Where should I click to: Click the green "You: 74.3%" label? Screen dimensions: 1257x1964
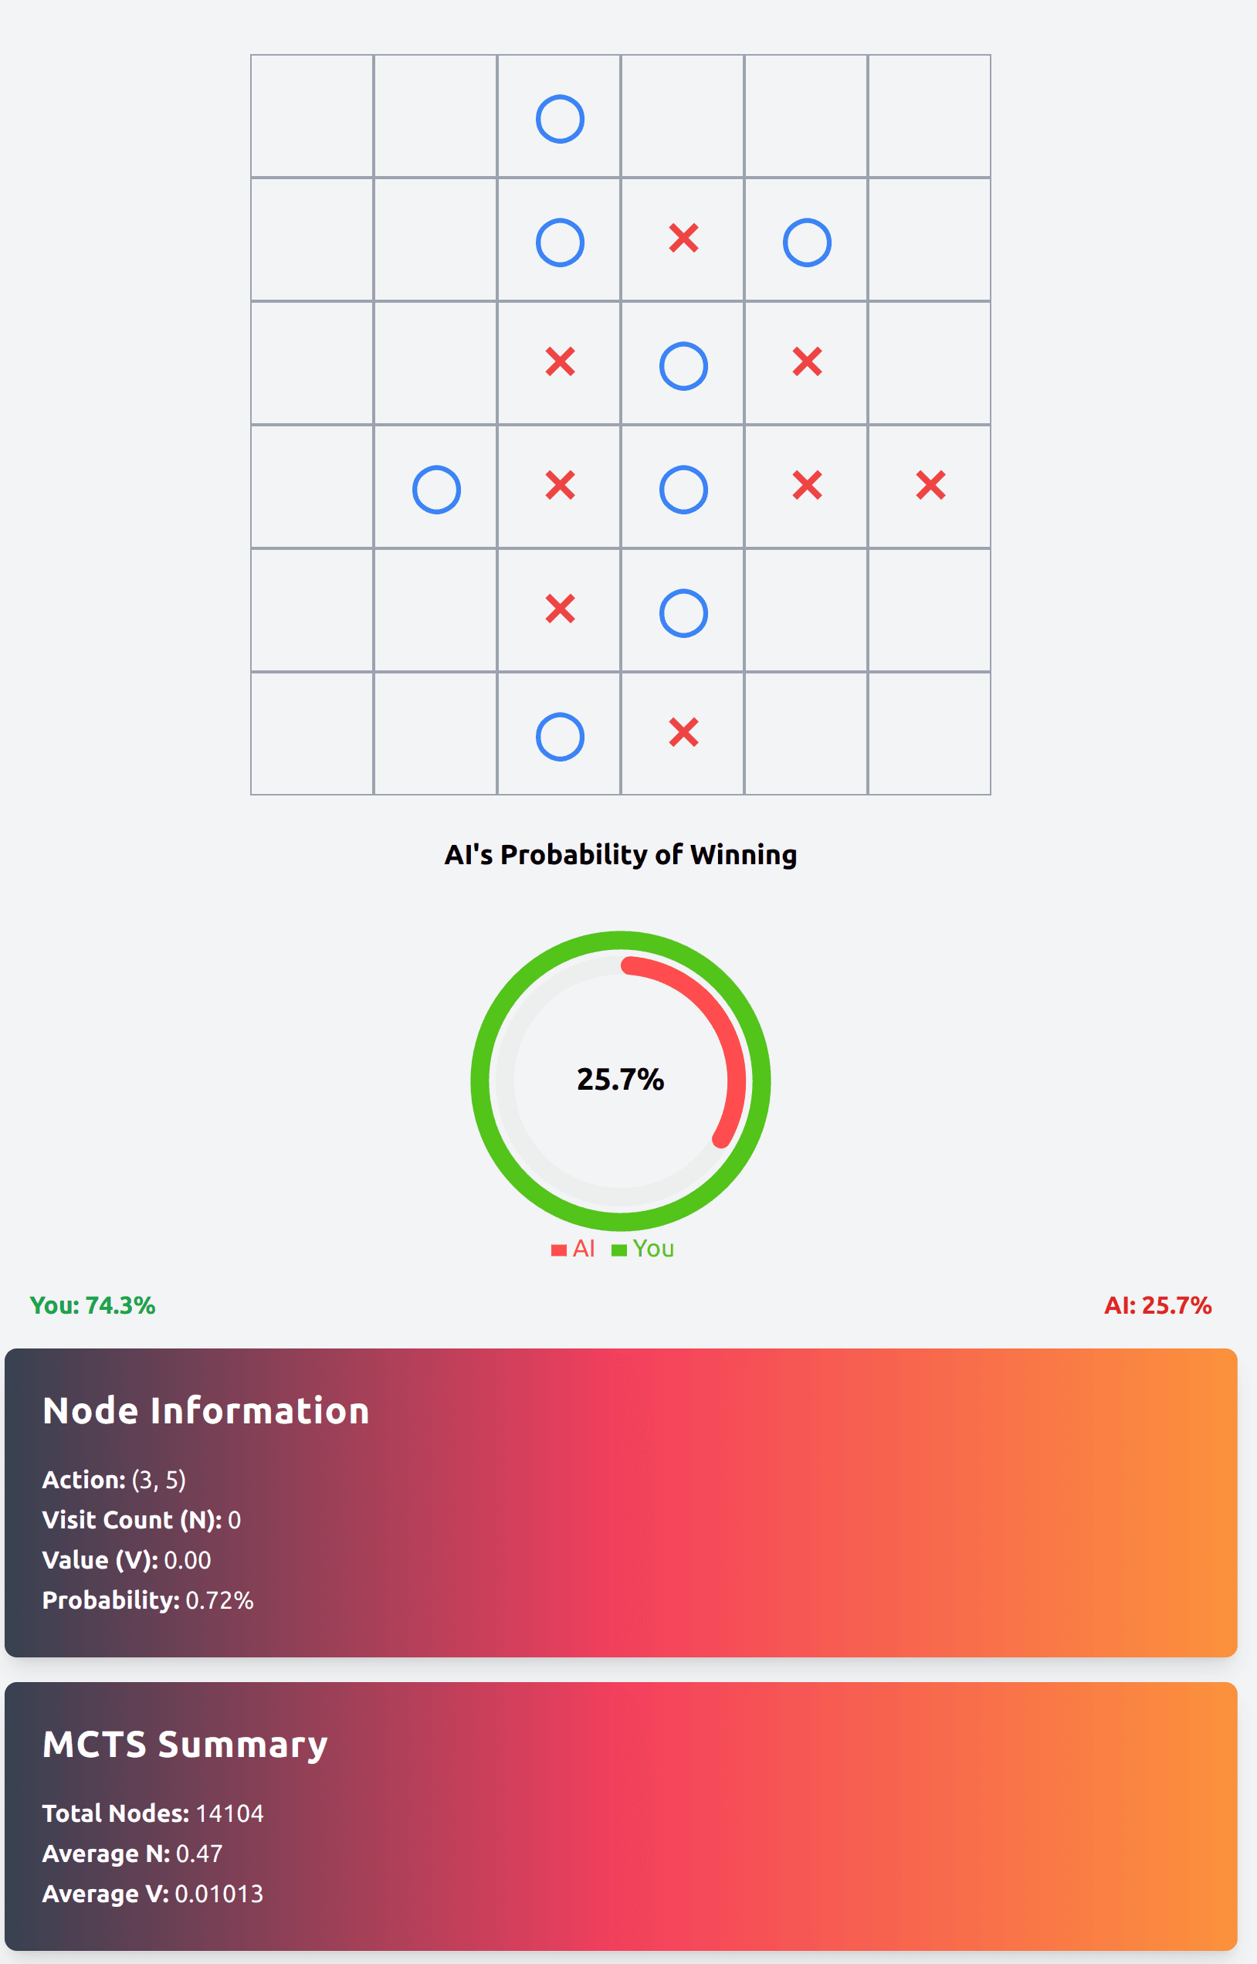[x=92, y=1305]
